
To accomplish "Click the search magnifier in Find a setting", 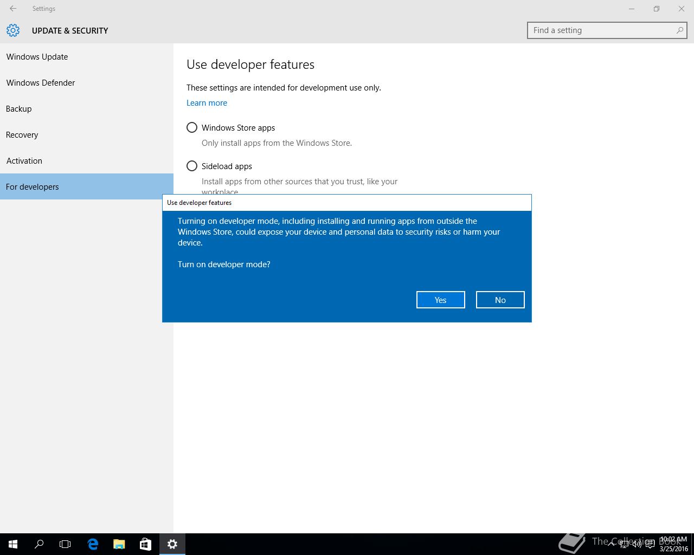I will [x=679, y=30].
